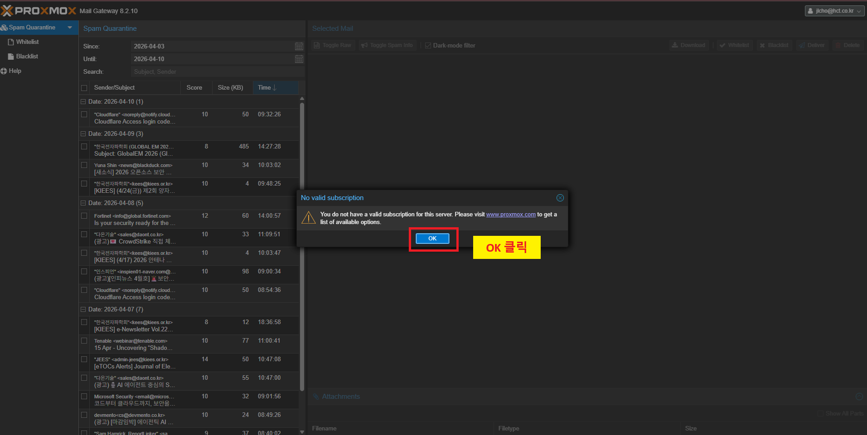
Task: Click OK in the subscription dialog
Action: [x=432, y=239]
